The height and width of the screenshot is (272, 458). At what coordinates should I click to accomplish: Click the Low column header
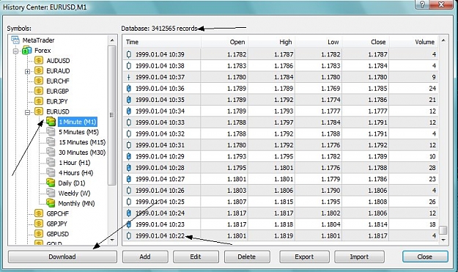(x=318, y=42)
